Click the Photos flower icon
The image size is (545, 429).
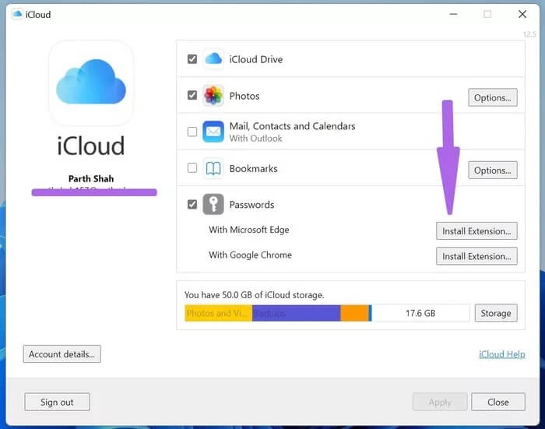[x=213, y=95]
